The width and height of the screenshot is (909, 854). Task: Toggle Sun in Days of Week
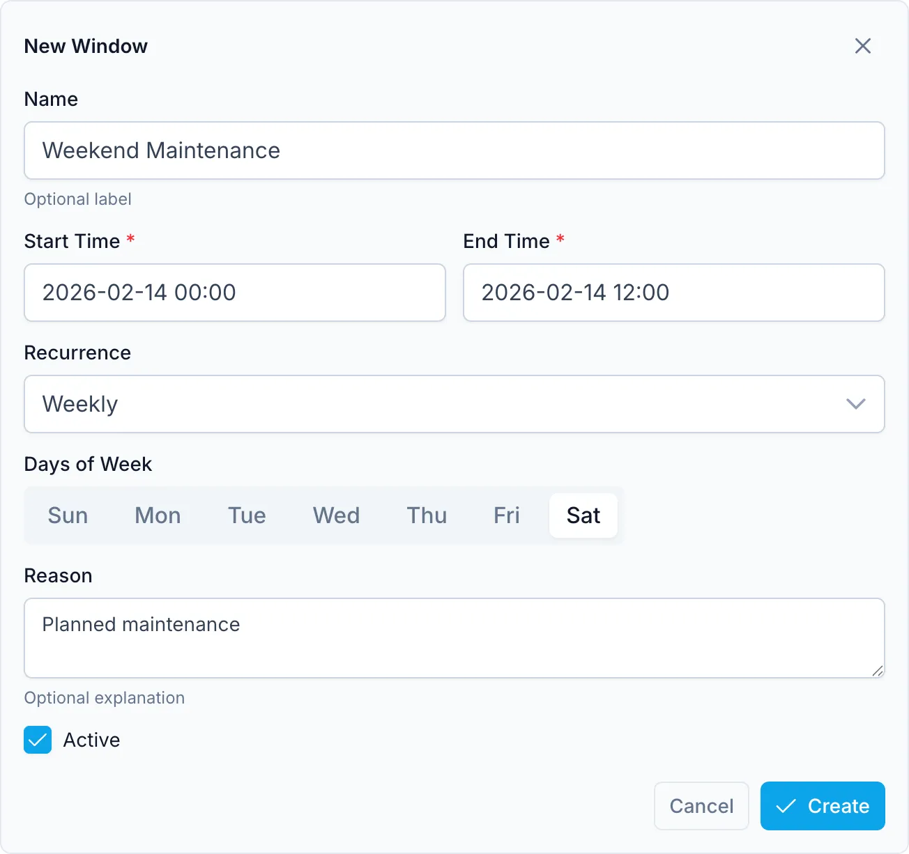68,515
